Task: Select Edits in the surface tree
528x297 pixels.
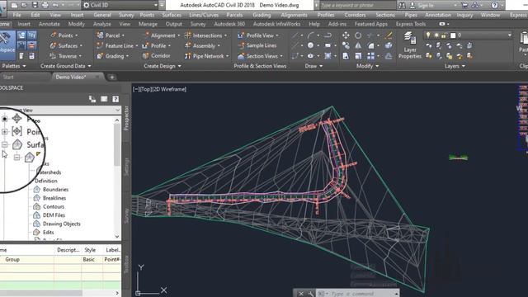Action: (48, 233)
